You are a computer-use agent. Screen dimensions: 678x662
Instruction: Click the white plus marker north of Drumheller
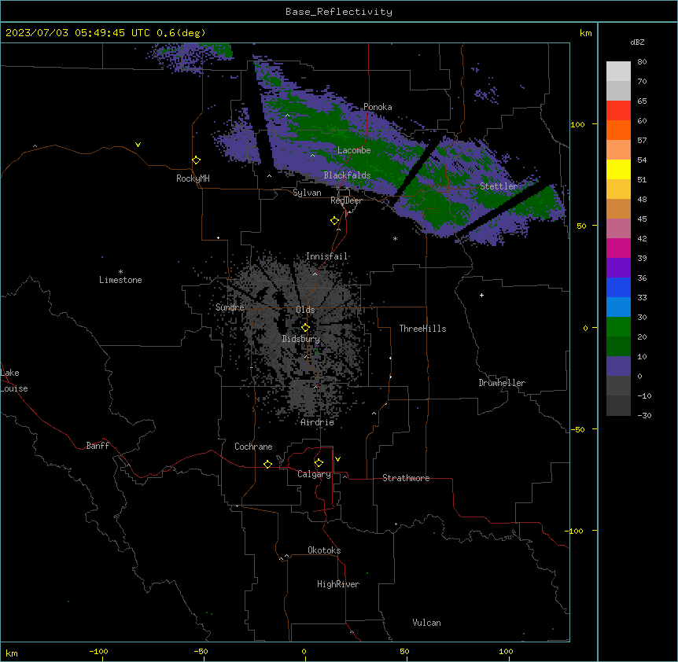coord(481,295)
